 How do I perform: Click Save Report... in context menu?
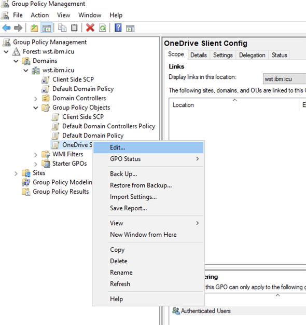148,208
